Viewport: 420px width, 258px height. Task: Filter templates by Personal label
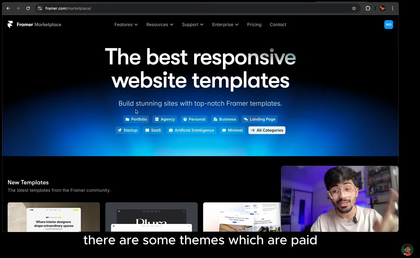point(197,119)
